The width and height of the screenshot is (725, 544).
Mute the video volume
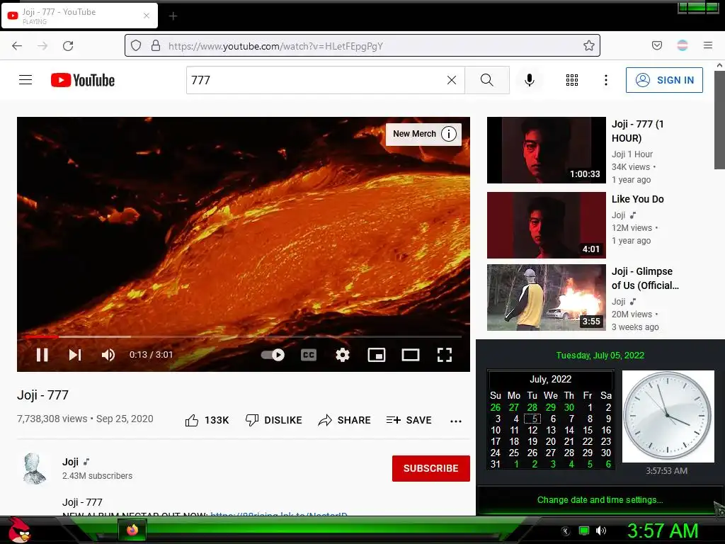(108, 355)
